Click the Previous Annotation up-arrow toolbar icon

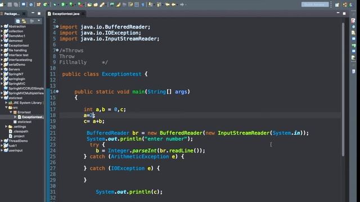point(159,4)
